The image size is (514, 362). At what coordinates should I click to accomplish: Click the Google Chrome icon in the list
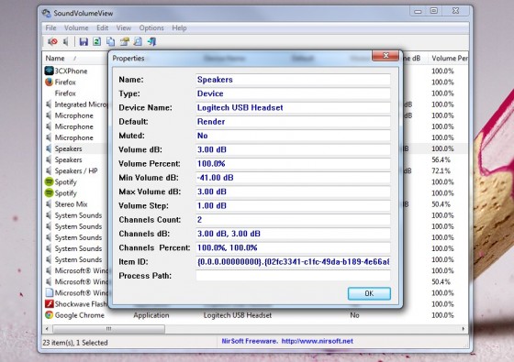[49, 315]
